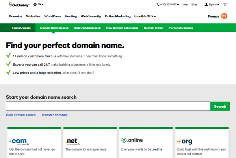The image size is (236, 158).
Task: Switch to Personal Domains tab
Action: click(x=181, y=28)
